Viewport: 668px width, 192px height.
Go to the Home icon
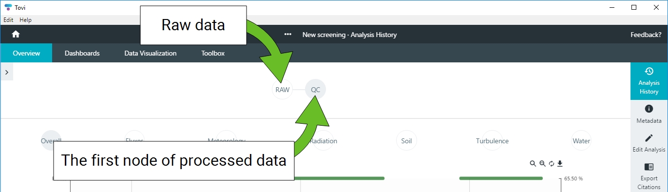[16, 34]
